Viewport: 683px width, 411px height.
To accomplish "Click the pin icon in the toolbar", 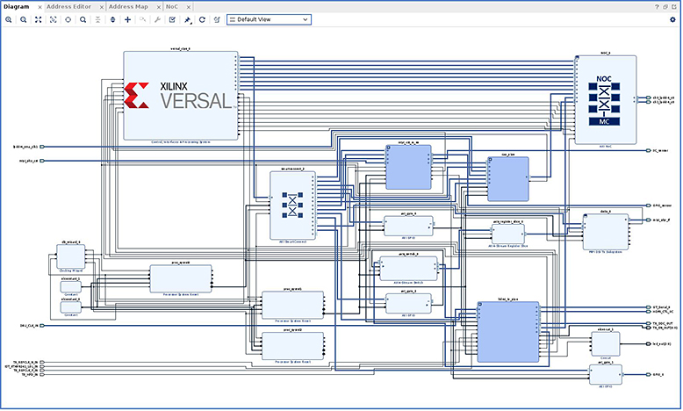I will (187, 19).
